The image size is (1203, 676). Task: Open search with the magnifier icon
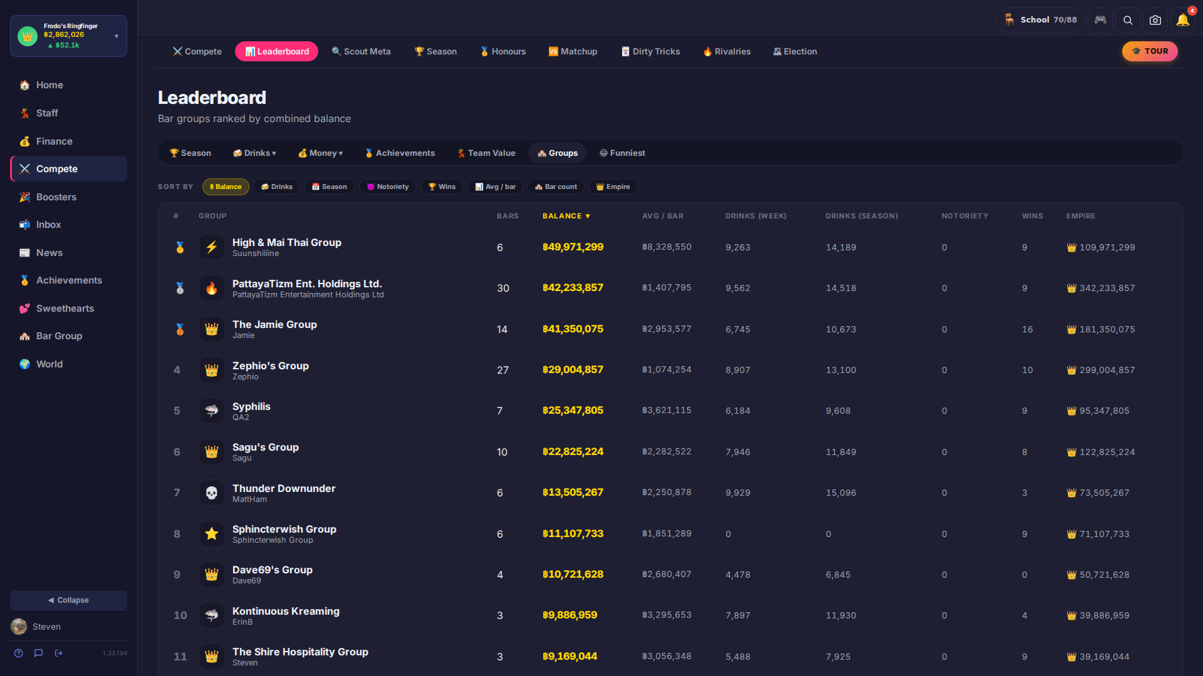pos(1128,20)
